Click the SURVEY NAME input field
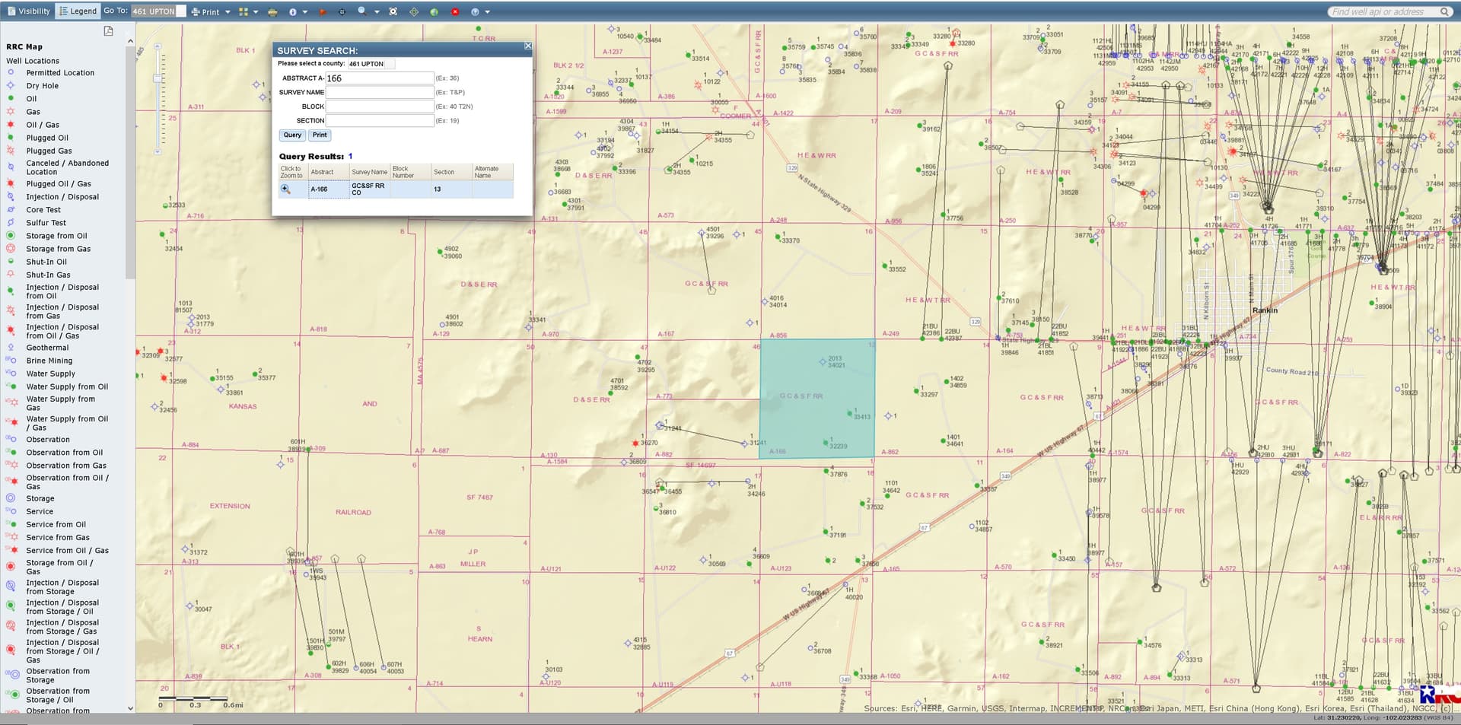Screen dimensions: 1461x725 click(380, 92)
